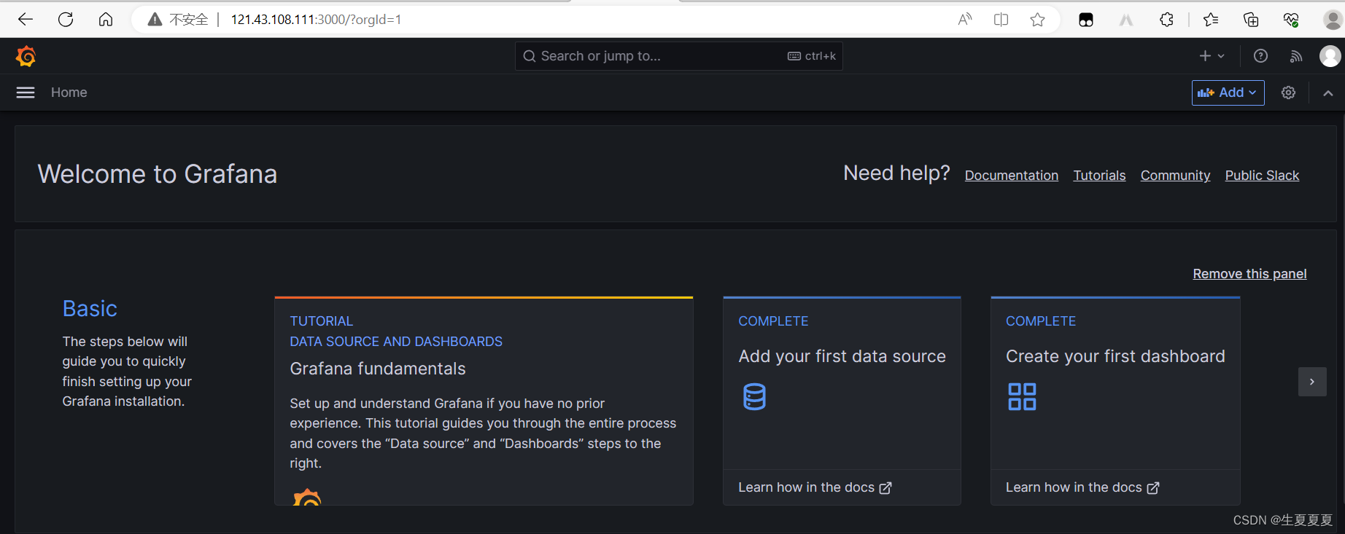Open the browser favorites list icon
The height and width of the screenshot is (534, 1345).
coord(1211,20)
